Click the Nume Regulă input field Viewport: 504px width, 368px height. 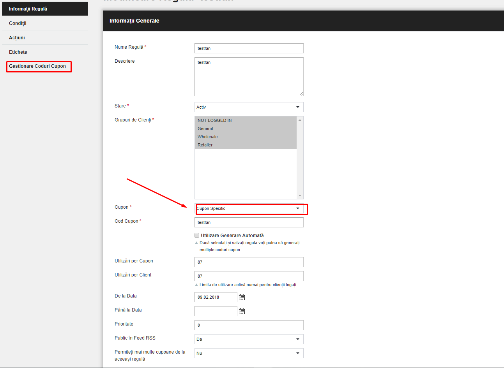(249, 48)
